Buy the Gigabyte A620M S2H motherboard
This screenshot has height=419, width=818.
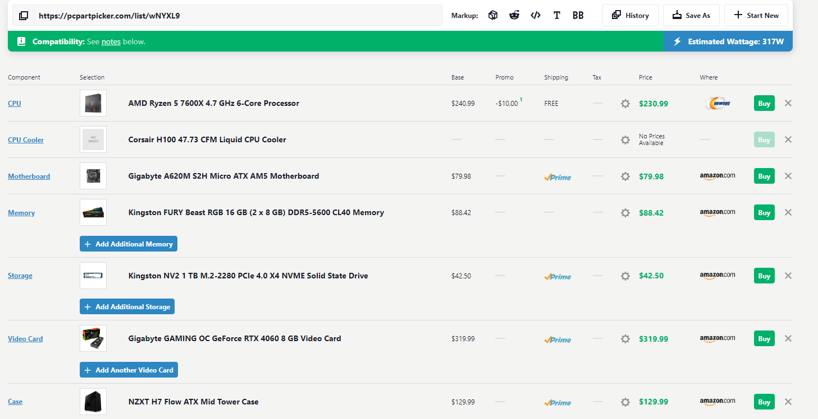pos(764,176)
